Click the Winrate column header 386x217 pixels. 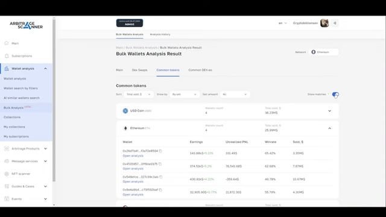[271, 142]
